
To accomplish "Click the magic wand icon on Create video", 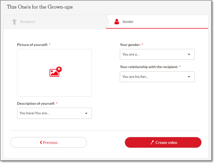I will 152,143.
